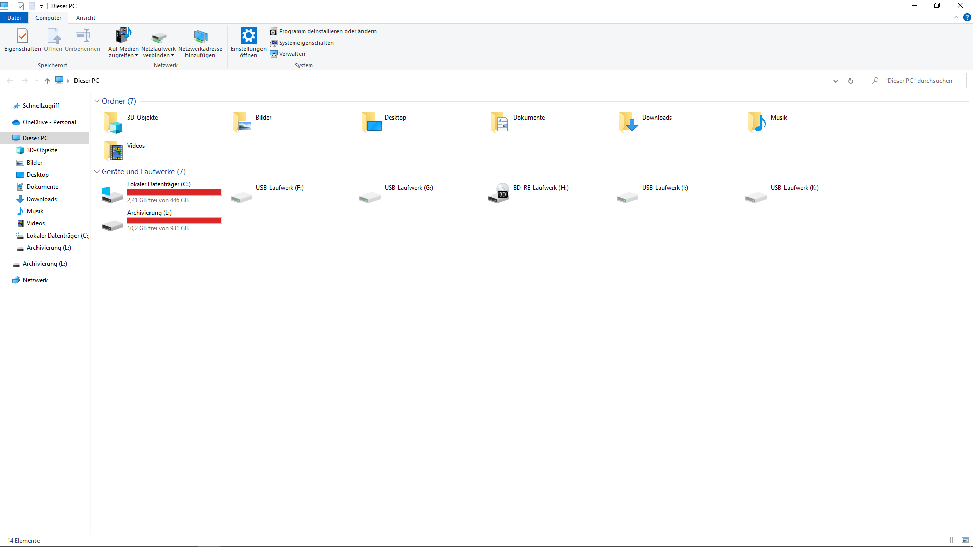This screenshot has height=547, width=973.
Task: Open Desktop in navigation tree
Action: [x=38, y=175]
